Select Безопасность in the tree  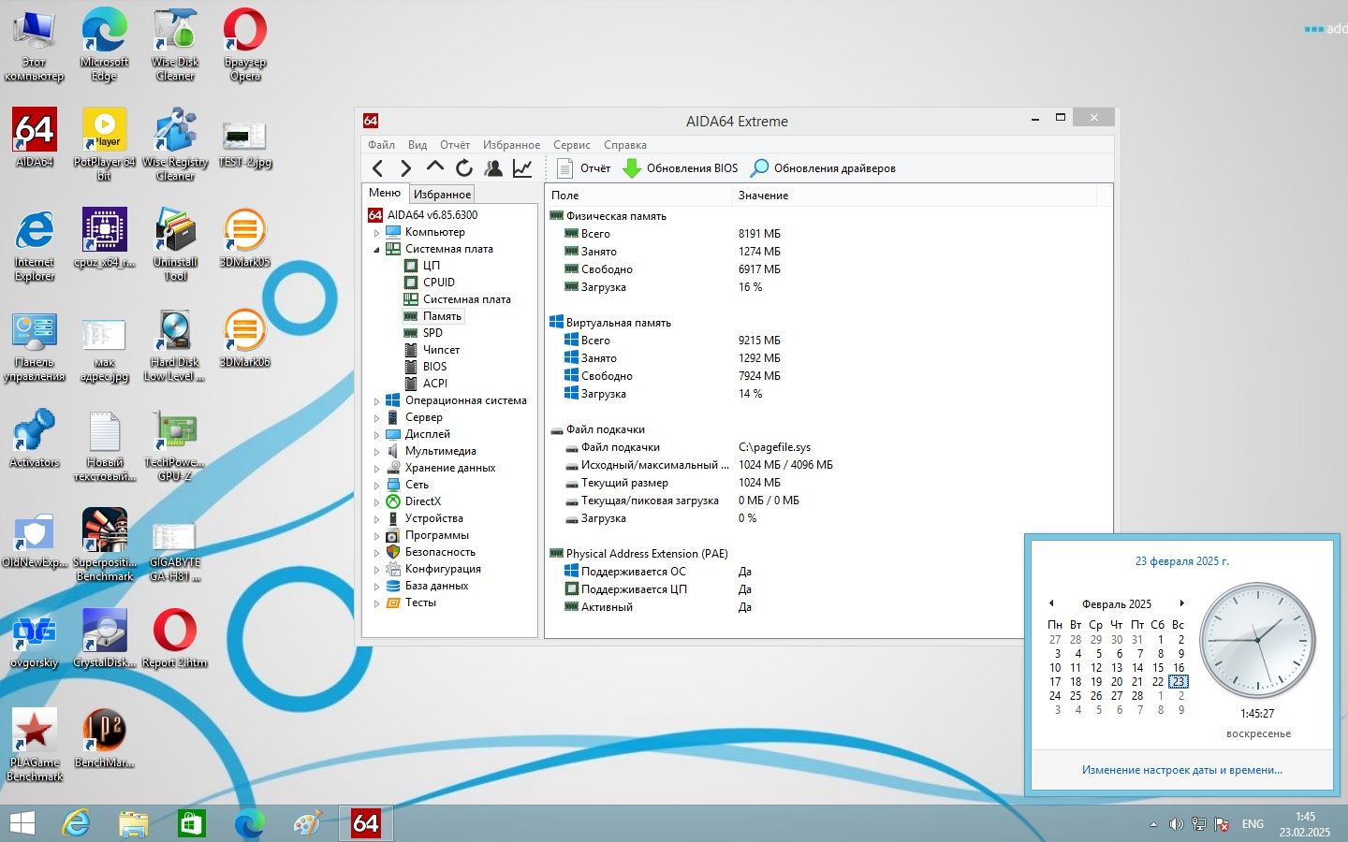click(440, 552)
